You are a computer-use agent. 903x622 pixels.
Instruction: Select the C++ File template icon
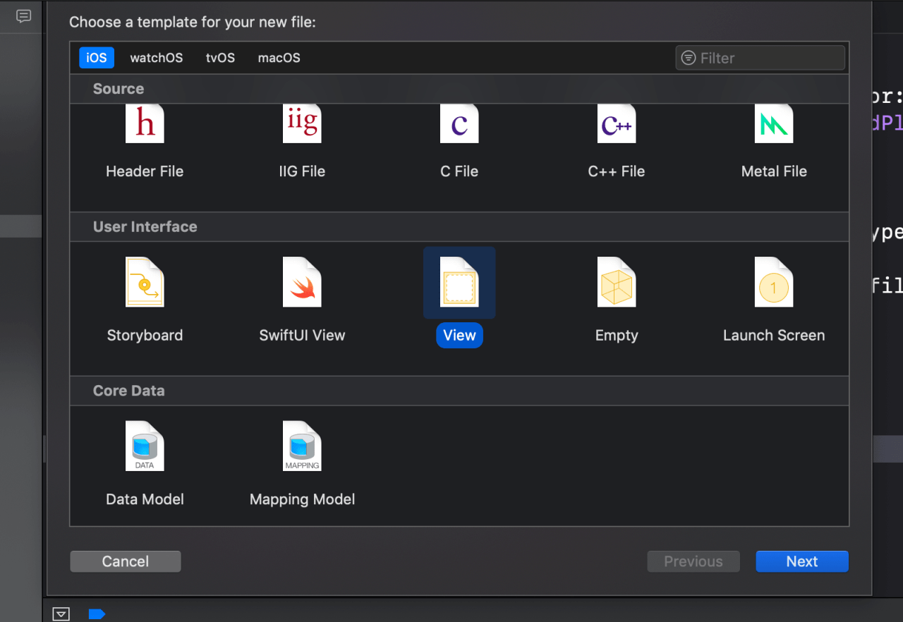point(617,124)
